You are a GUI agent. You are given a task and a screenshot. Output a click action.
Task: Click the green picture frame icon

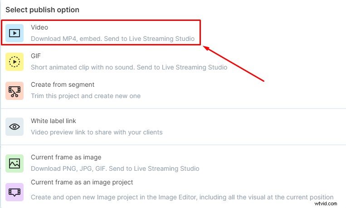coord(15,163)
